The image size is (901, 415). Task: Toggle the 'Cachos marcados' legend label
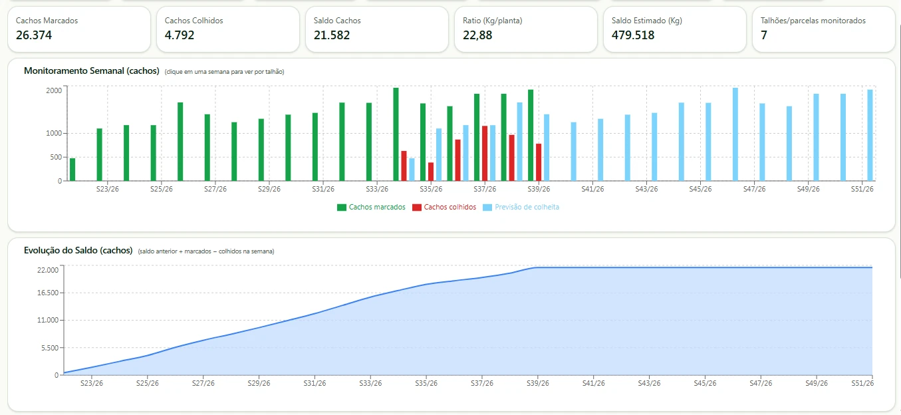pos(377,207)
